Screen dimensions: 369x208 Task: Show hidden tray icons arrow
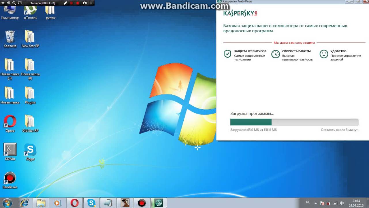point(316,203)
